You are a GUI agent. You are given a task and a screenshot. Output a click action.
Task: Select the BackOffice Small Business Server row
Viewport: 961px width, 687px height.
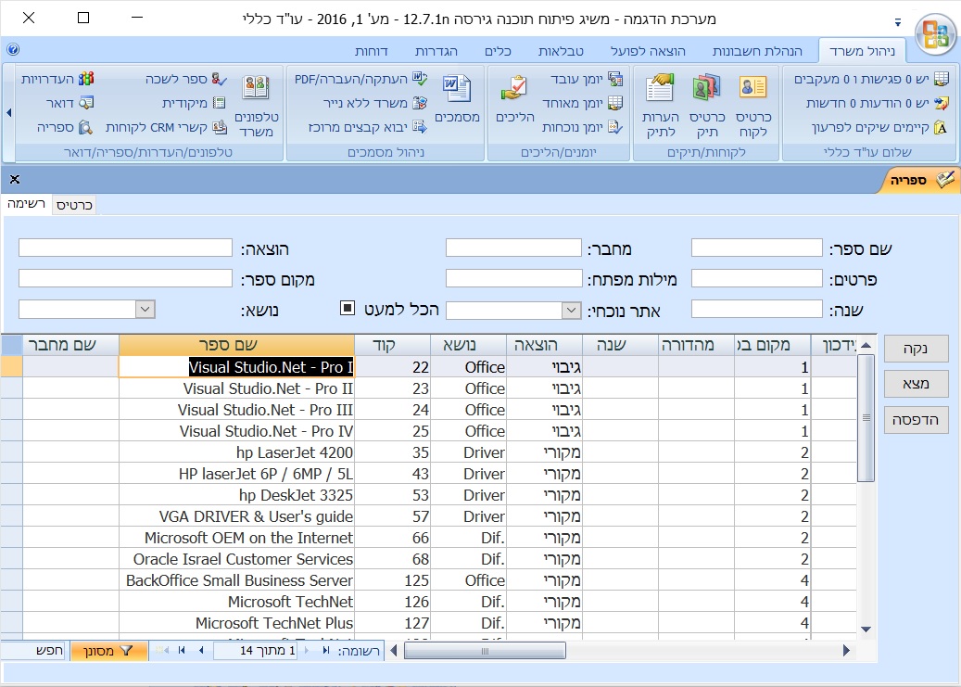coord(429,581)
